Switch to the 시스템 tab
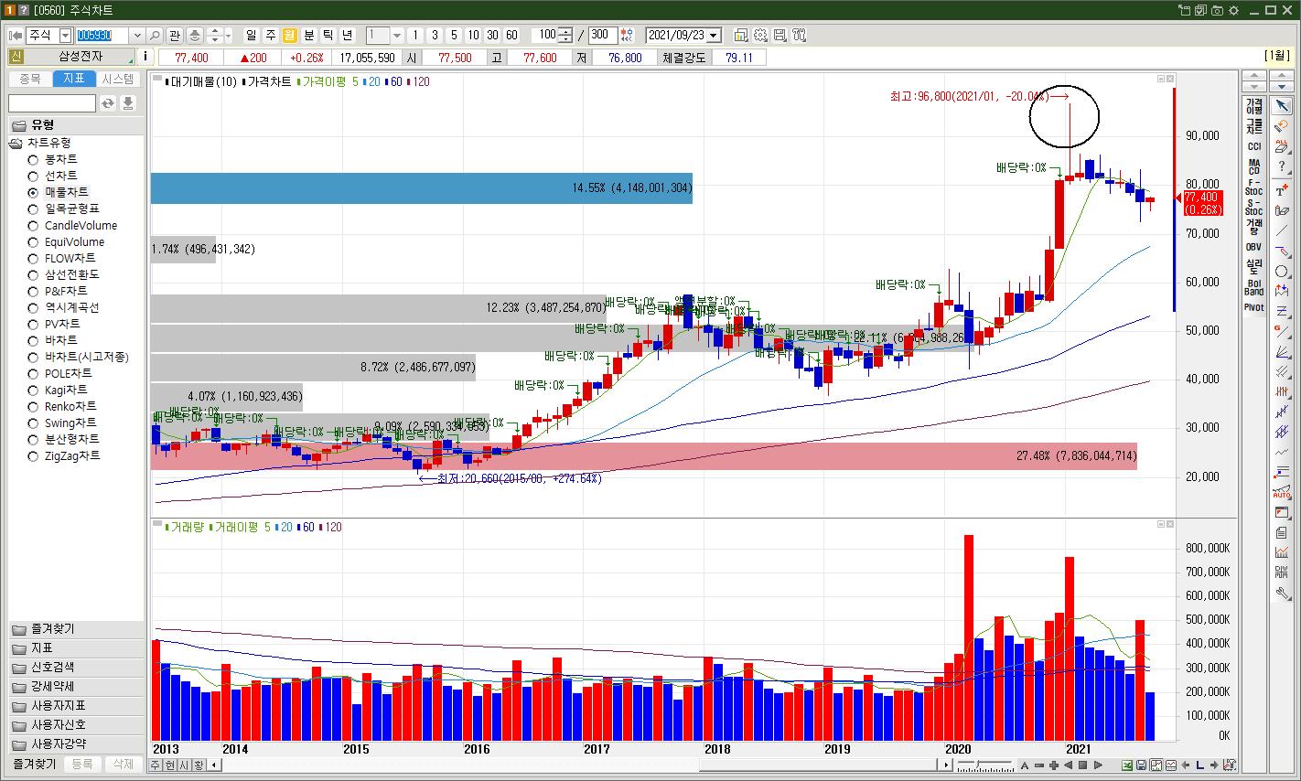Image resolution: width=1301 pixels, height=781 pixels. pyautogui.click(x=118, y=80)
